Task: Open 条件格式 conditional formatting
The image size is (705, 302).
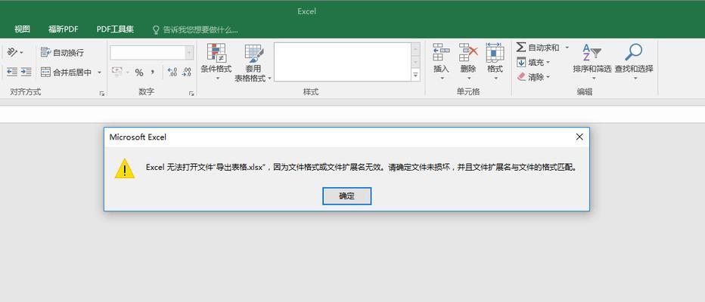Action: point(216,62)
